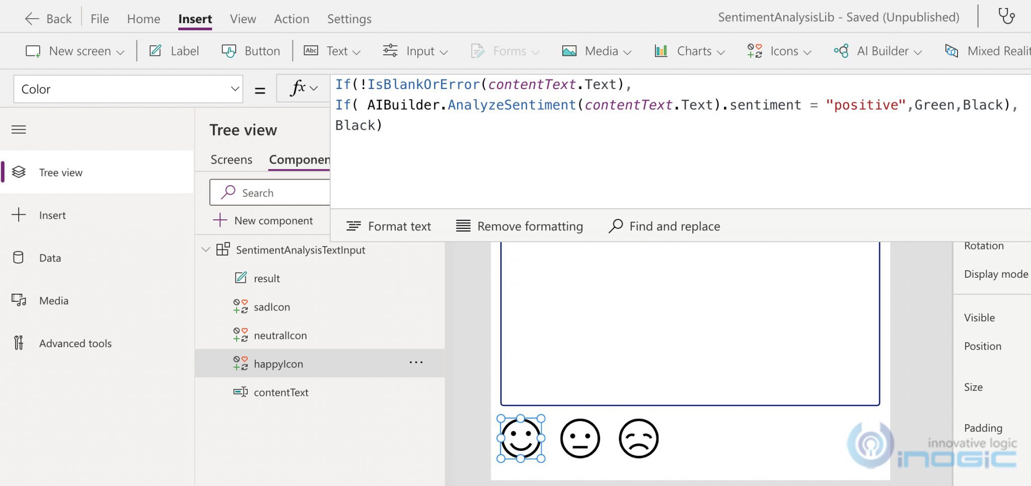The height and width of the screenshot is (486, 1031).
Task: Collapse the SentimentAnalysisTextInput component node
Action: (x=206, y=250)
